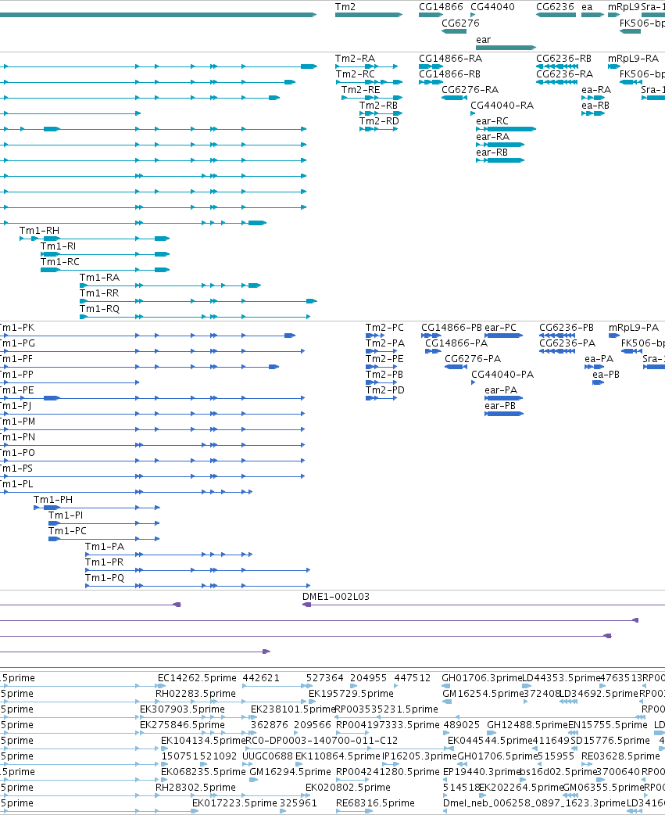Click the Tm2-PC protein label
The width and height of the screenshot is (665, 815).
(384, 328)
